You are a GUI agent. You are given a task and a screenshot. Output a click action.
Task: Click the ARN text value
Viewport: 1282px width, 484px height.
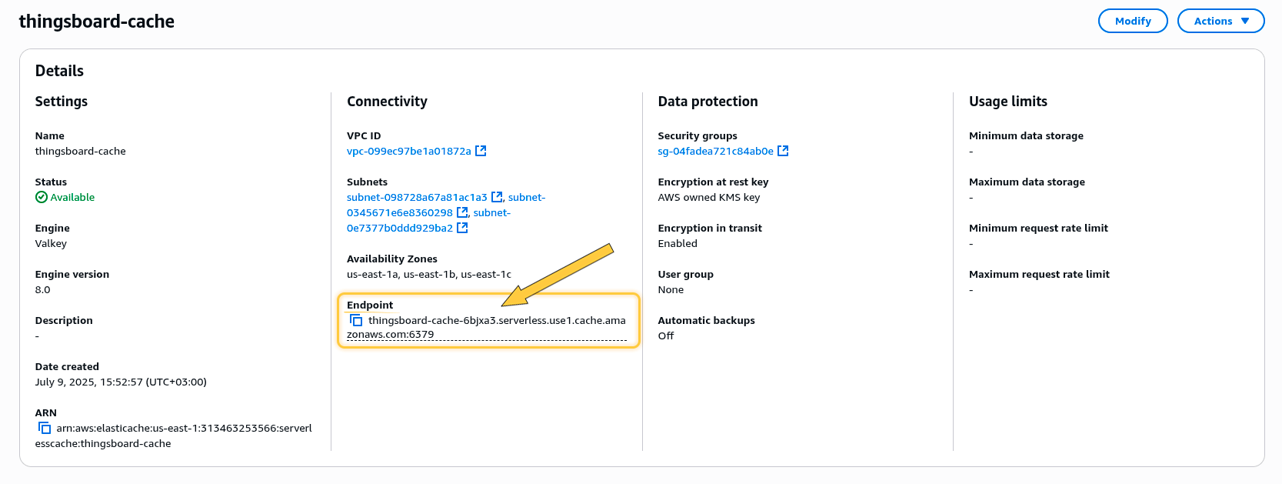[184, 428]
